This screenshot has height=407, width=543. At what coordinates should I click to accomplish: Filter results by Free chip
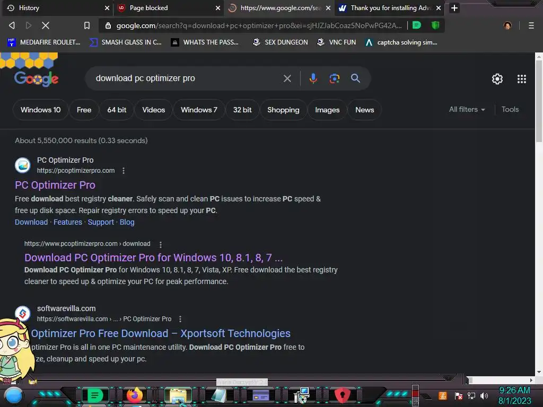(84, 110)
